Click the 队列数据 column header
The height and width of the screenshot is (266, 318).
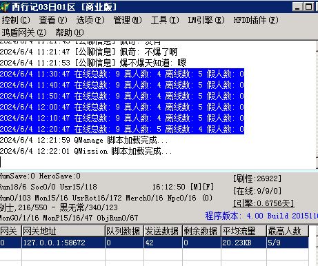tap(124, 231)
